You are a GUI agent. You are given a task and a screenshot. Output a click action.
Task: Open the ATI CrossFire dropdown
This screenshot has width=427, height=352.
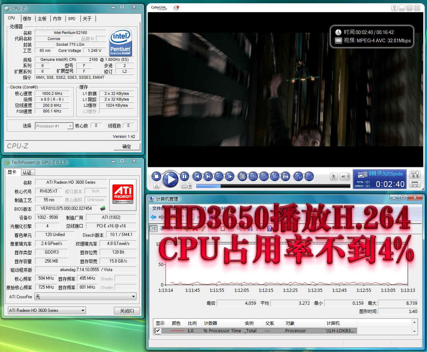coord(86,296)
